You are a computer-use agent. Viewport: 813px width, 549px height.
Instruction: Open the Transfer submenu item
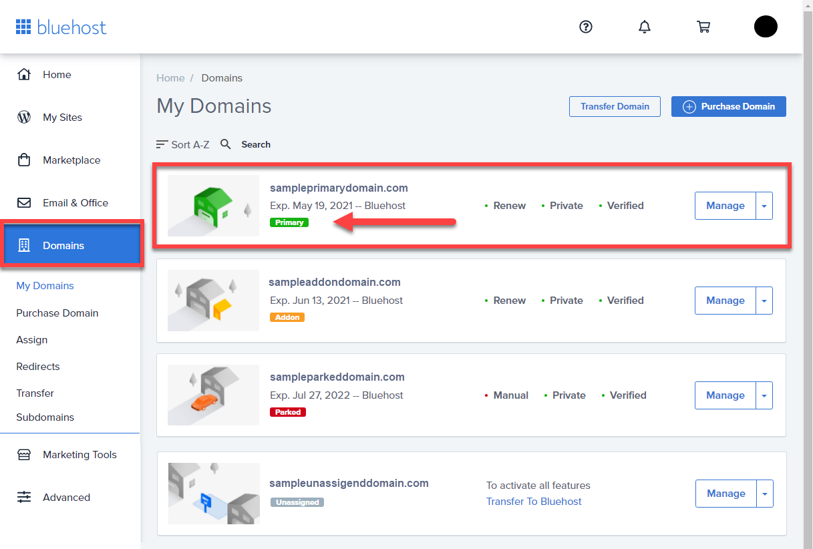tap(35, 393)
